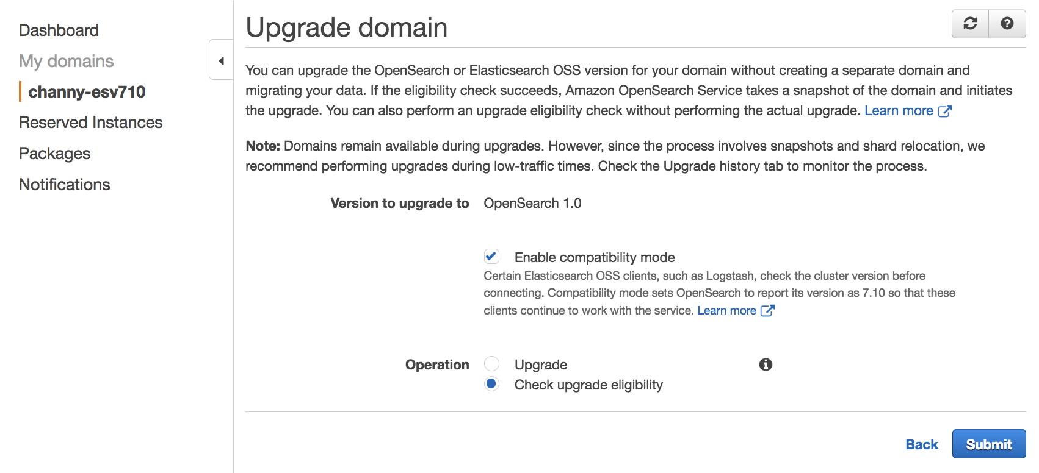The width and height of the screenshot is (1039, 473).
Task: Open Reserved Instances page
Action: pos(91,123)
